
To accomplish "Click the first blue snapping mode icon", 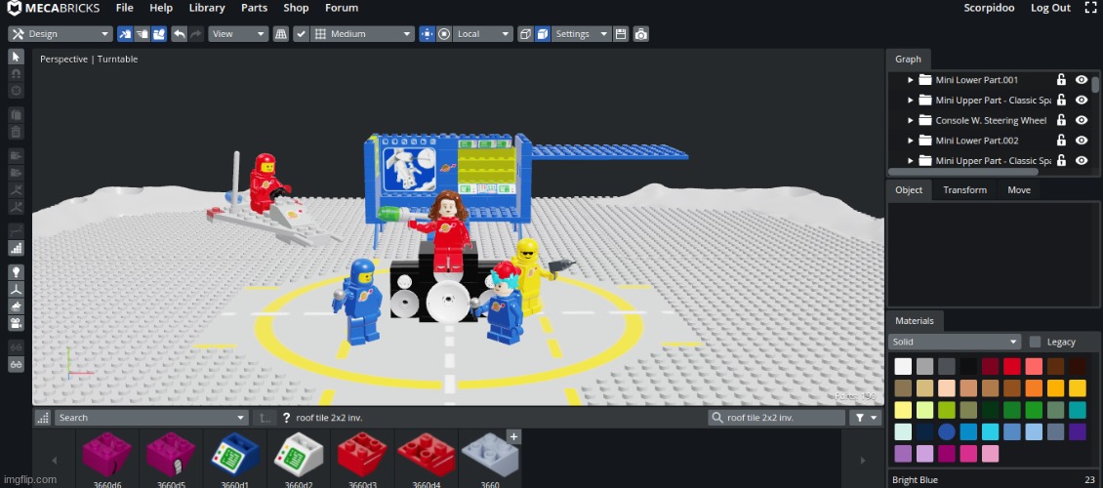I will [x=125, y=34].
